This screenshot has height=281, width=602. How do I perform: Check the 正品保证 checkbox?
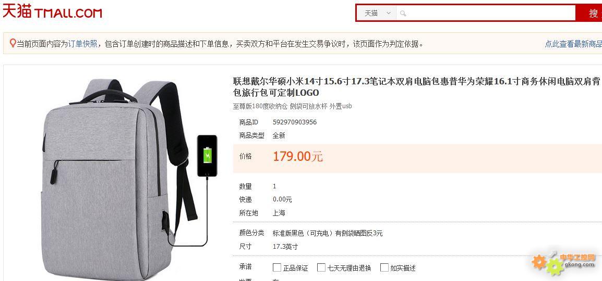[x=277, y=267]
